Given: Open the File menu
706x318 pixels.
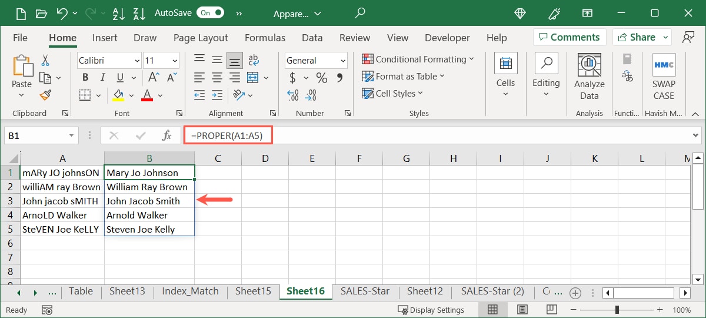Looking at the screenshot, I should point(21,38).
